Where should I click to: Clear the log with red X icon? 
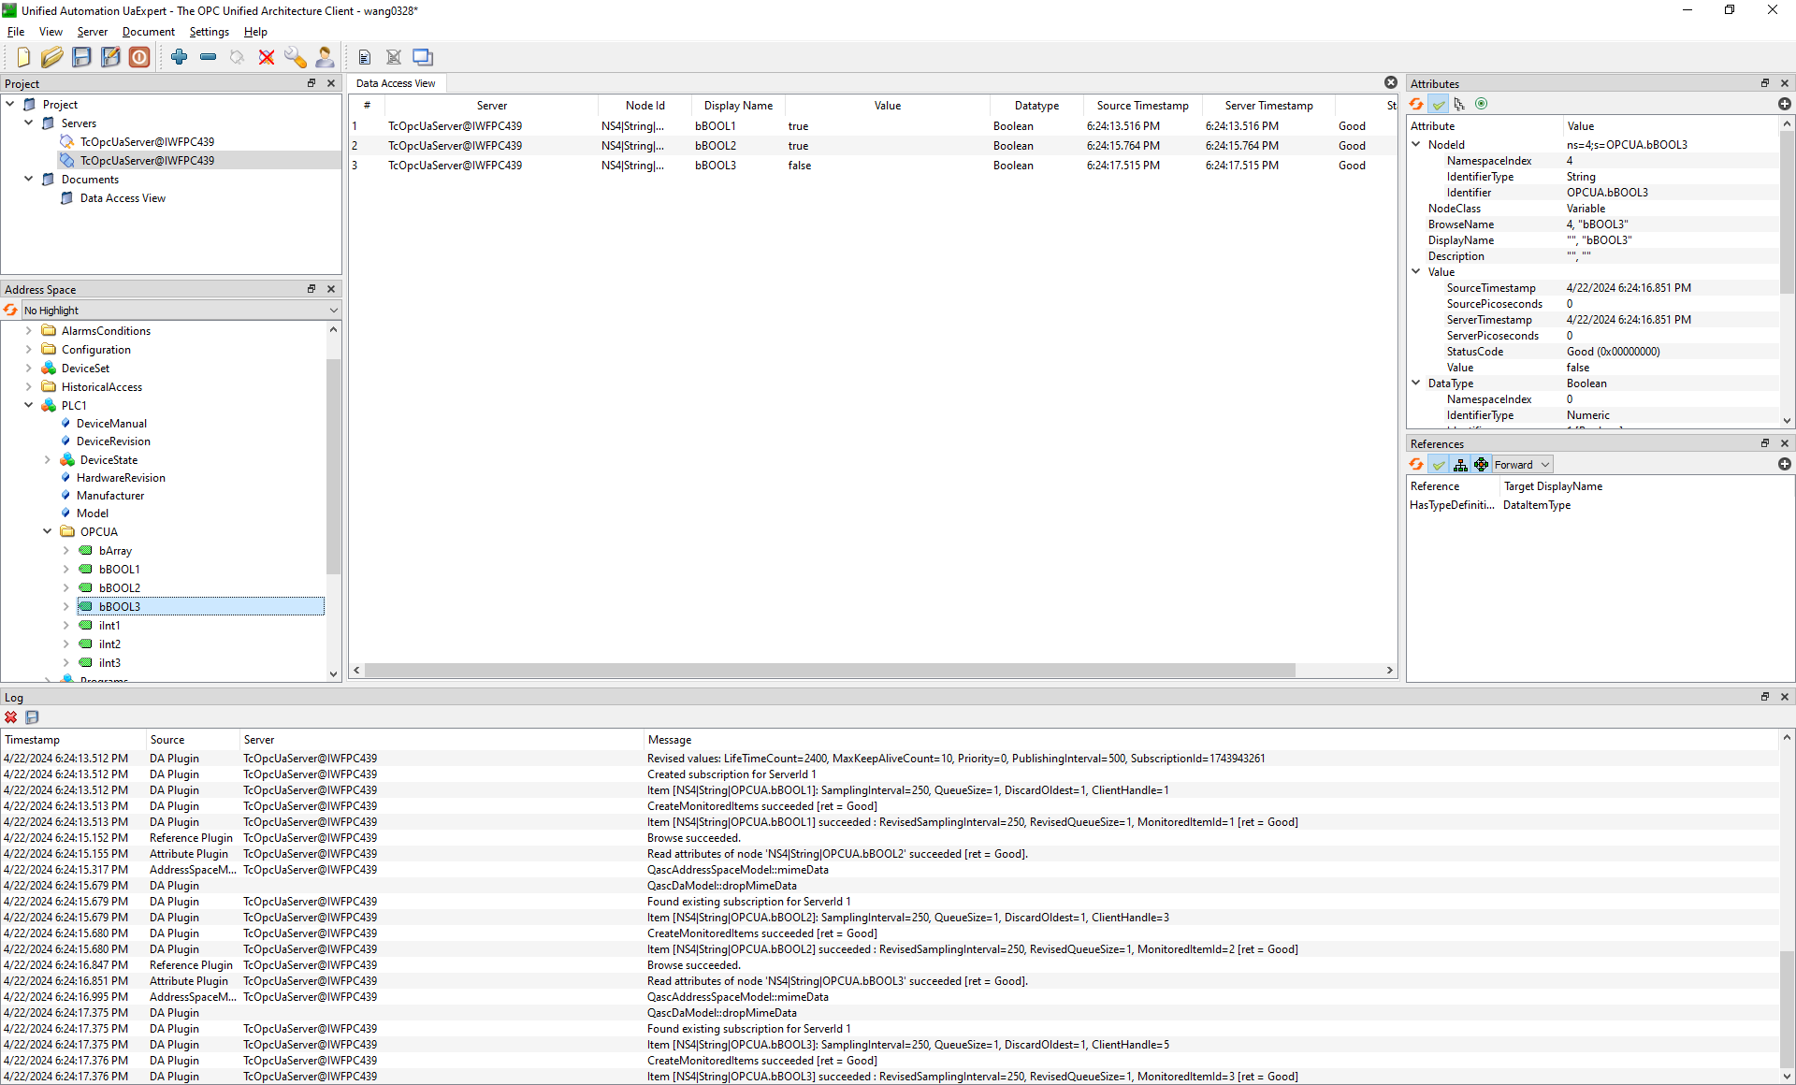coord(11,717)
